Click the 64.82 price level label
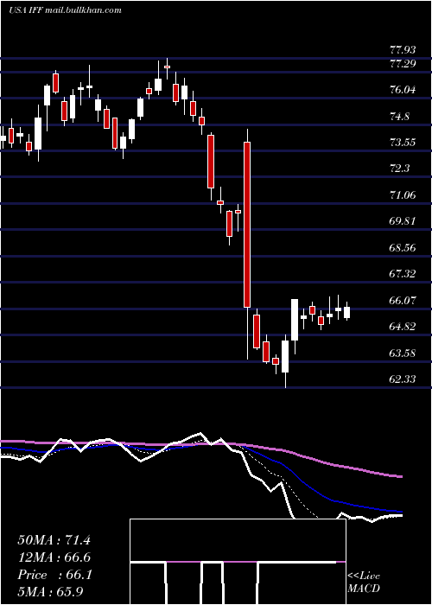Viewport: 432px width, 605px height. 403,327
